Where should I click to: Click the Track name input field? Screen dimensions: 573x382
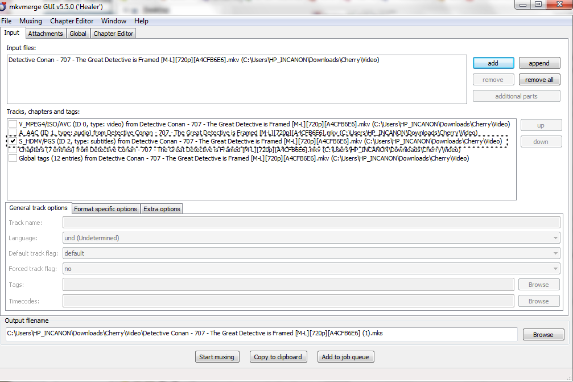[x=311, y=222]
